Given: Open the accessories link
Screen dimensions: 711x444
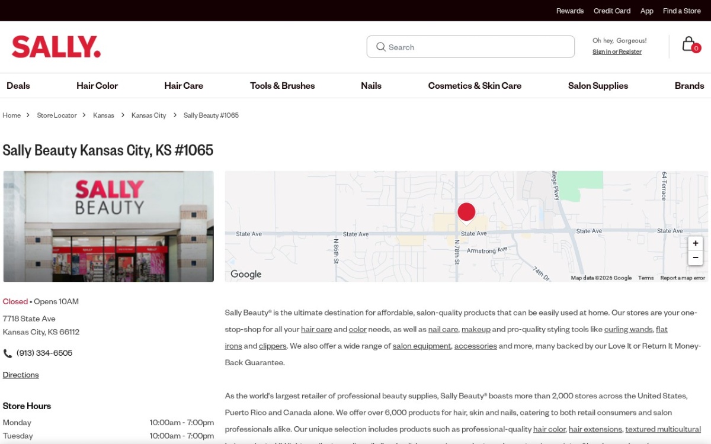Looking at the screenshot, I should point(476,346).
